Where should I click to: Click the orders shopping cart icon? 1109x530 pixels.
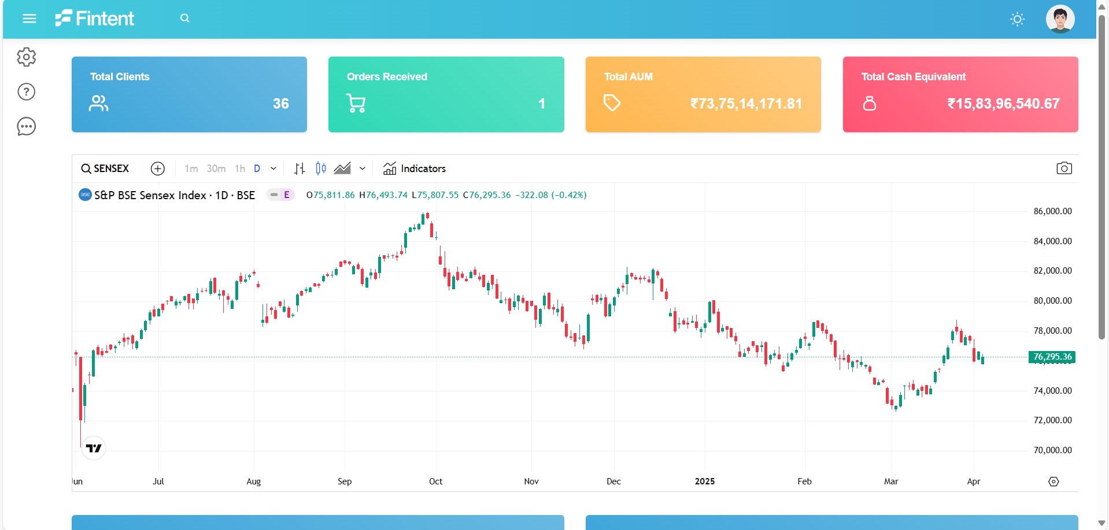[356, 103]
